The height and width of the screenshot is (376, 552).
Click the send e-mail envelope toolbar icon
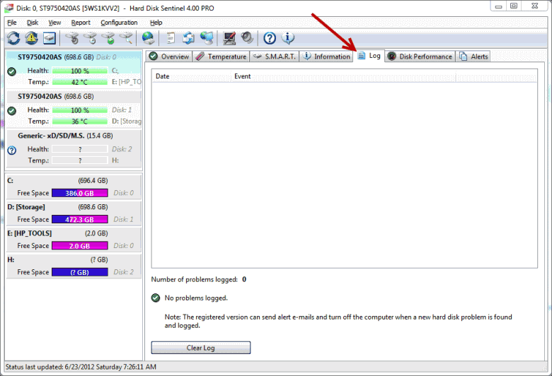tap(188, 38)
